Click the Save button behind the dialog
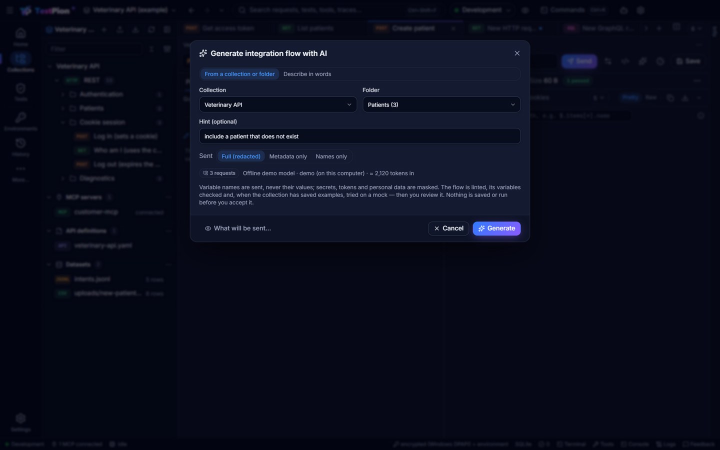The height and width of the screenshot is (450, 720). tap(688, 61)
